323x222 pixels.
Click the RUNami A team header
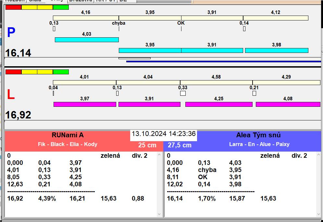click(68, 135)
